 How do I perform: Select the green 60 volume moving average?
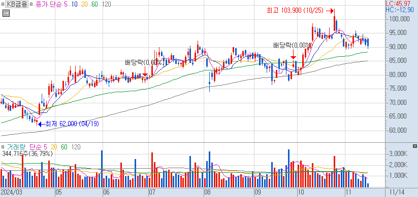[64, 147]
